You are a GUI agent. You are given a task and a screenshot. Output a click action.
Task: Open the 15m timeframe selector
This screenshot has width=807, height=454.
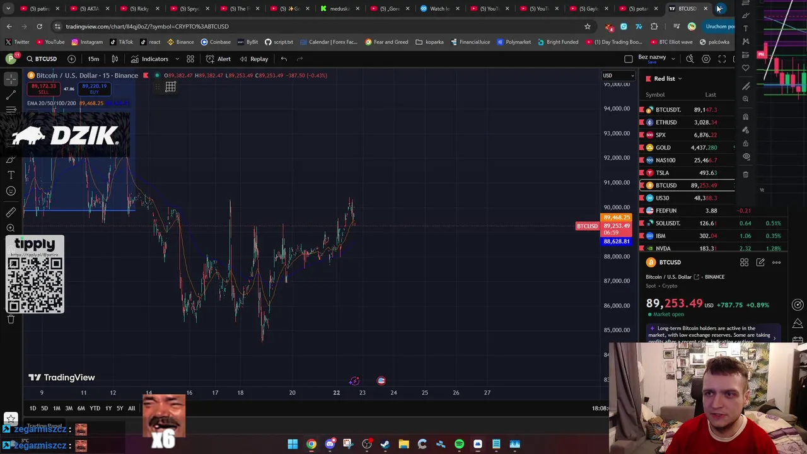tap(93, 59)
